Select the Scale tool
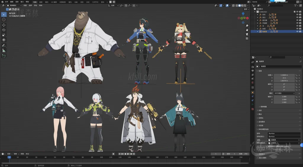 pos(4,35)
